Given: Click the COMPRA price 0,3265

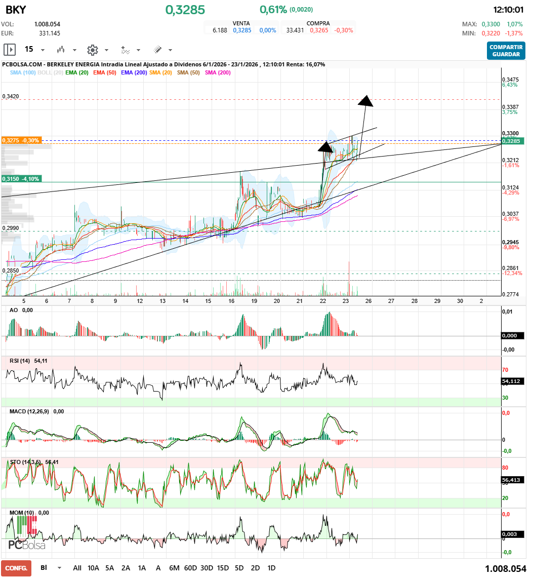Looking at the screenshot, I should [x=319, y=30].
